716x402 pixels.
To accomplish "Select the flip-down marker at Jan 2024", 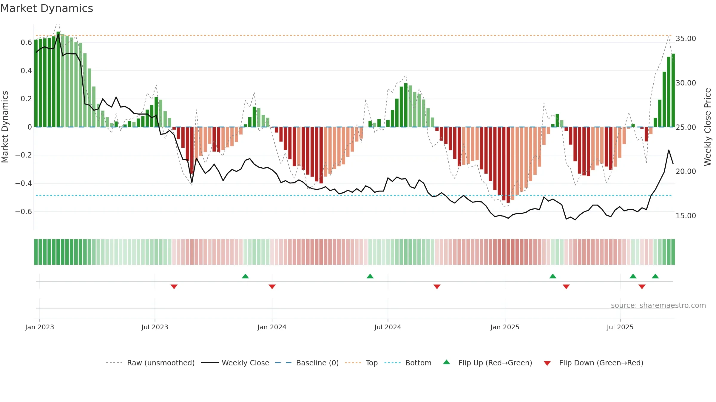I will point(272,286).
